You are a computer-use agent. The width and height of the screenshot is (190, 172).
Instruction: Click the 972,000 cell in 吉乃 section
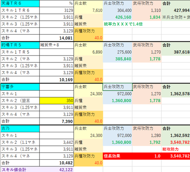(x=118, y=135)
